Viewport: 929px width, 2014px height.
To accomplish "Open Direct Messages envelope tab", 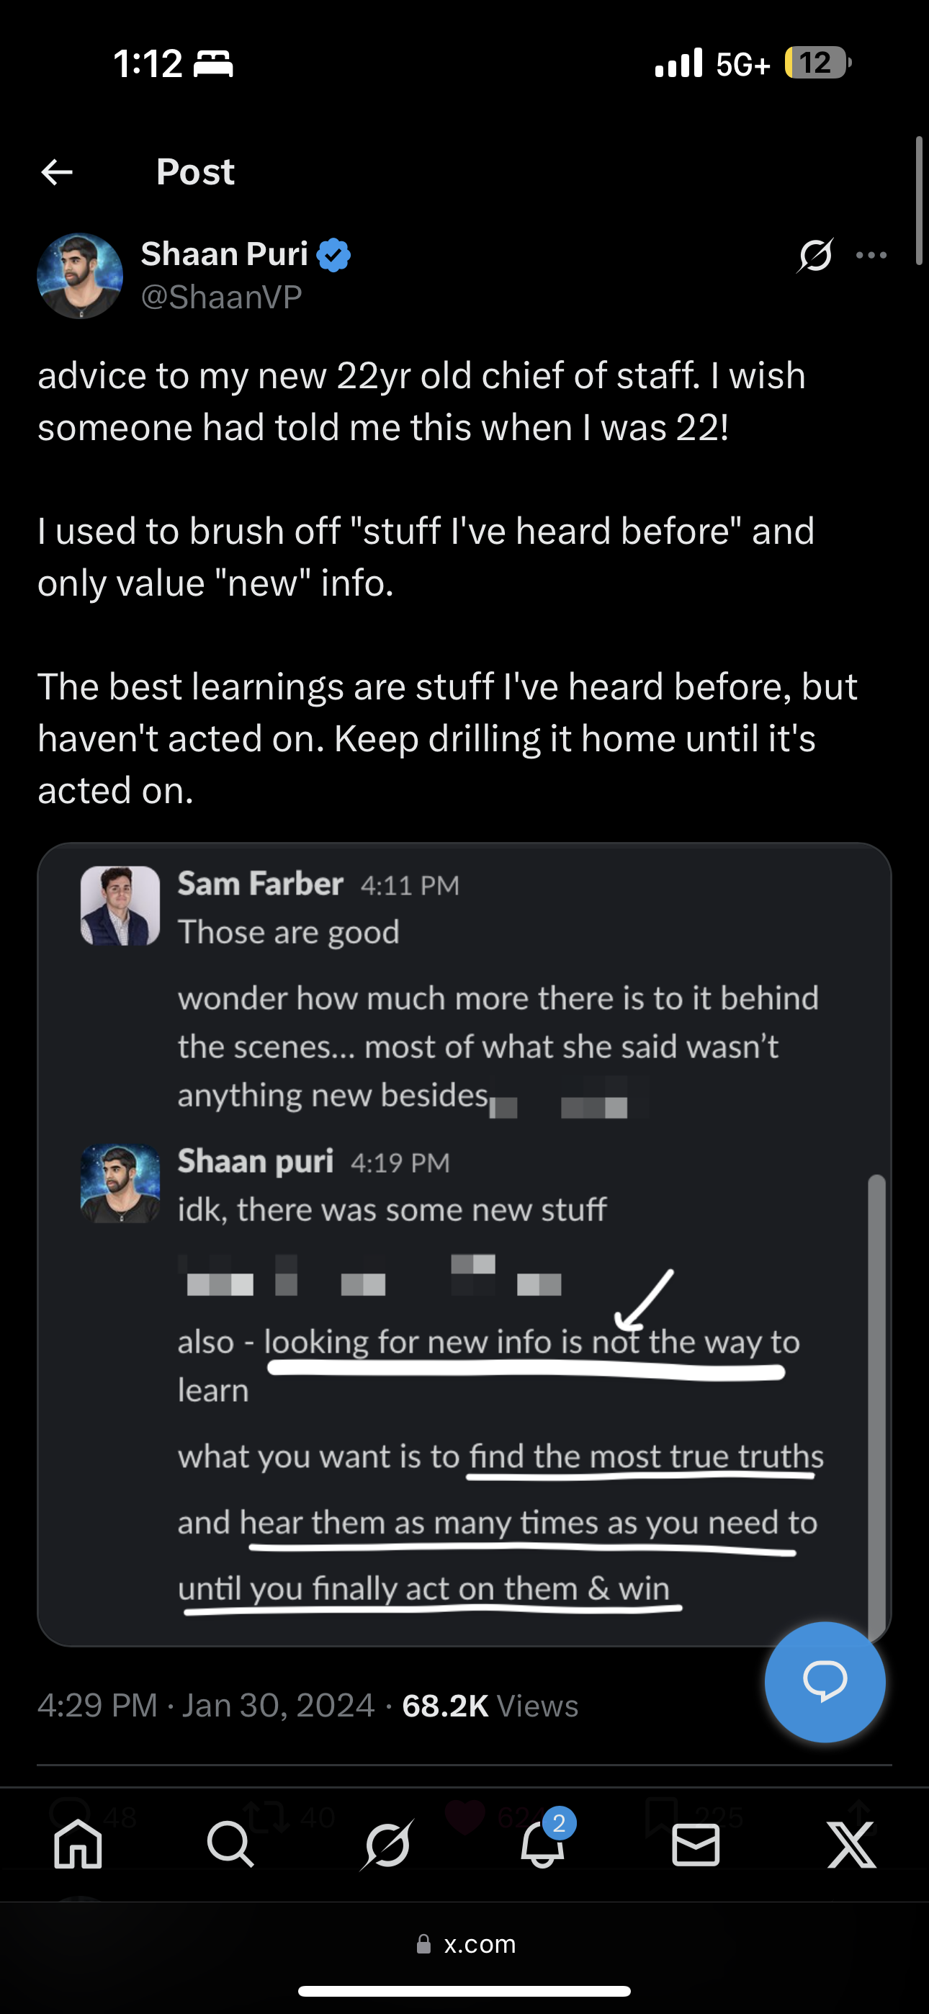I will [695, 1845].
